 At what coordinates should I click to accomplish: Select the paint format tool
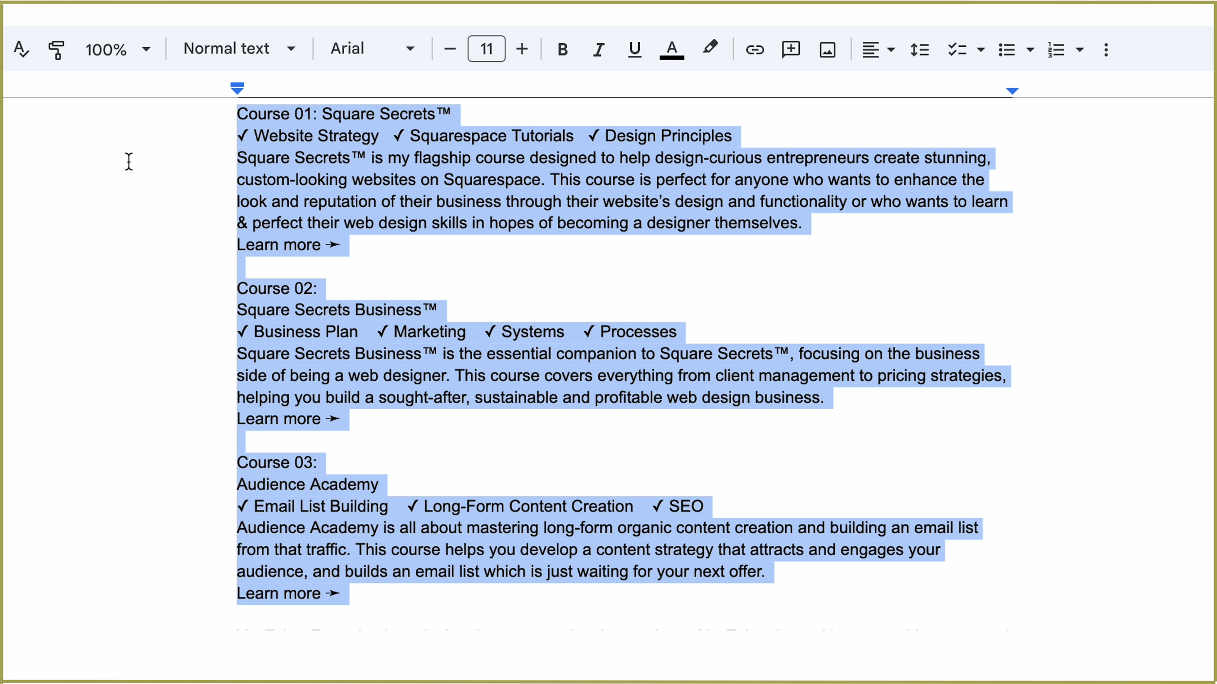pos(56,49)
